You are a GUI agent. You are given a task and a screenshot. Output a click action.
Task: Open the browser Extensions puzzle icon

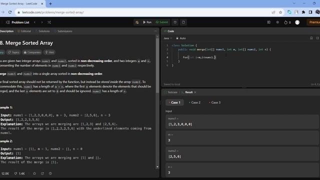(x=303, y=12)
